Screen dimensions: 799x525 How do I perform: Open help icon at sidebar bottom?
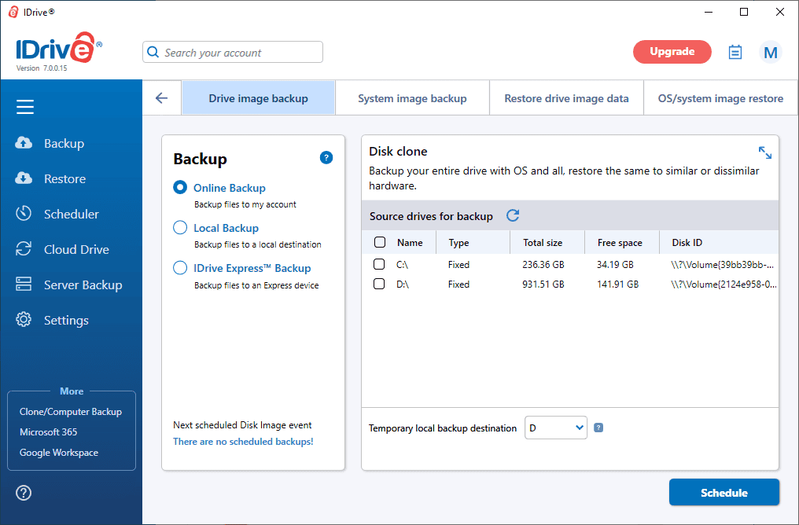point(24,493)
